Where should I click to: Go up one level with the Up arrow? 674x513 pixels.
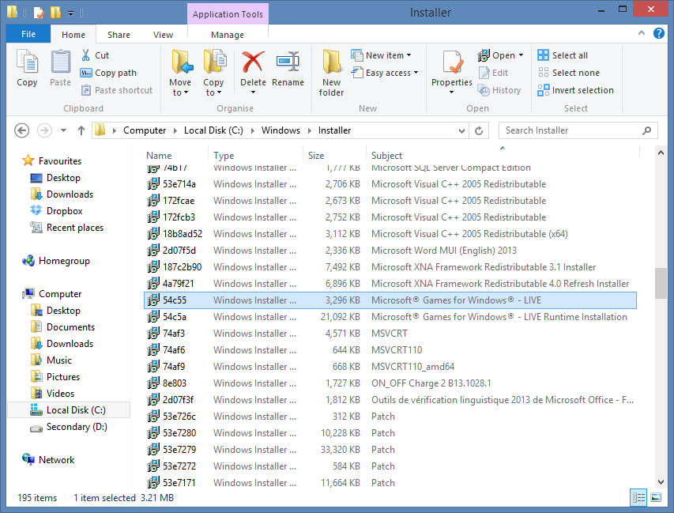(81, 130)
